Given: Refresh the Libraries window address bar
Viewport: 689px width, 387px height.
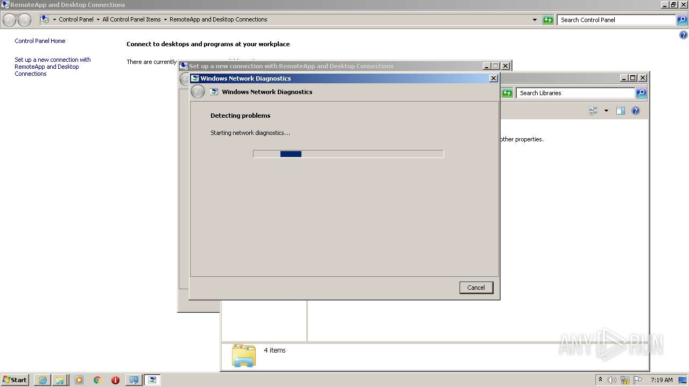Looking at the screenshot, I should coord(507,93).
